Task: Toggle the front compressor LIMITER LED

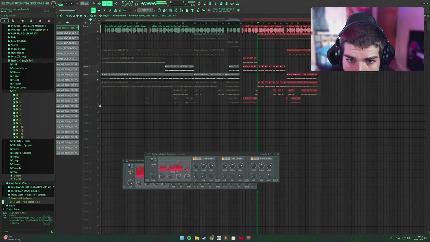Action: (153, 167)
